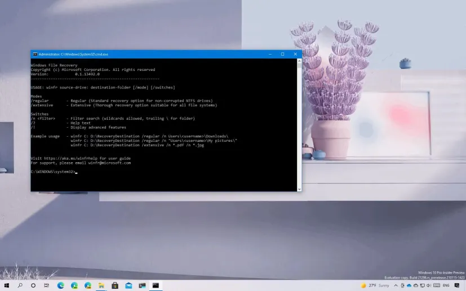
Task: Open Mail app from taskbar
Action: click(x=128, y=285)
